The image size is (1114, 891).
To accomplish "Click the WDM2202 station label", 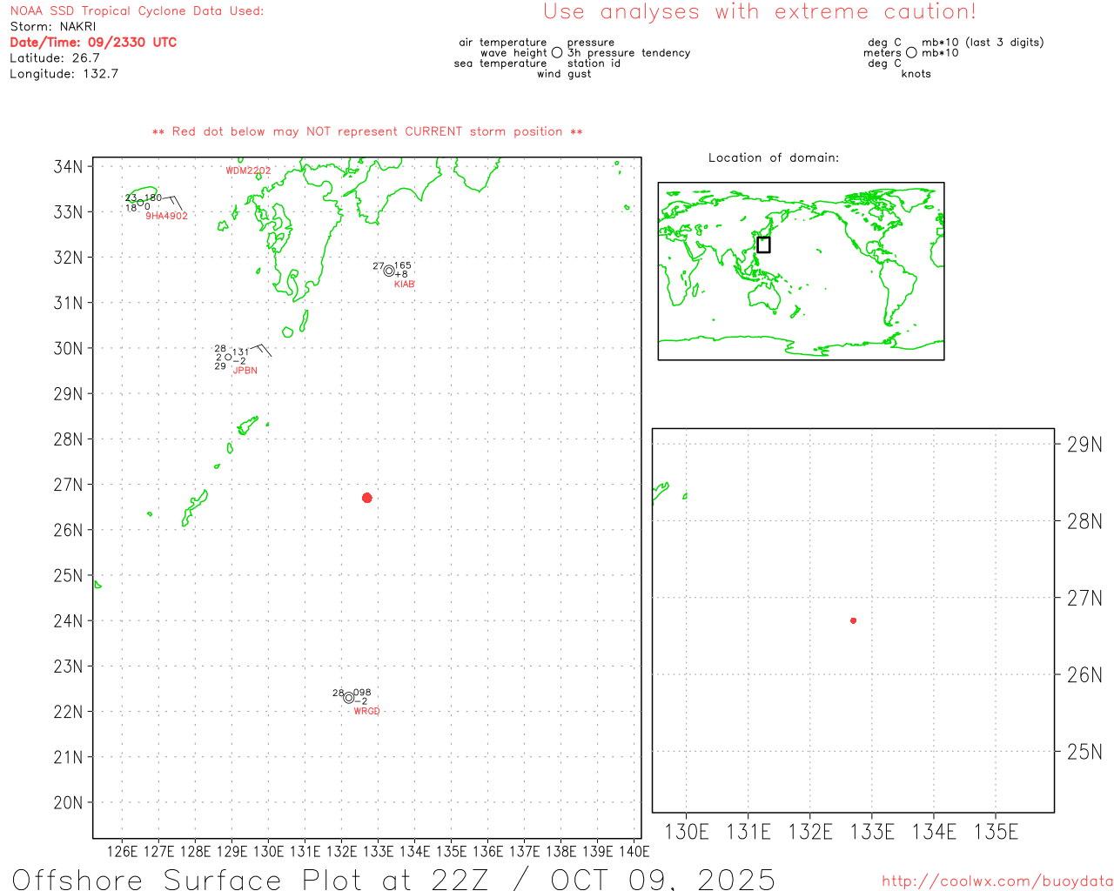I will [x=248, y=171].
